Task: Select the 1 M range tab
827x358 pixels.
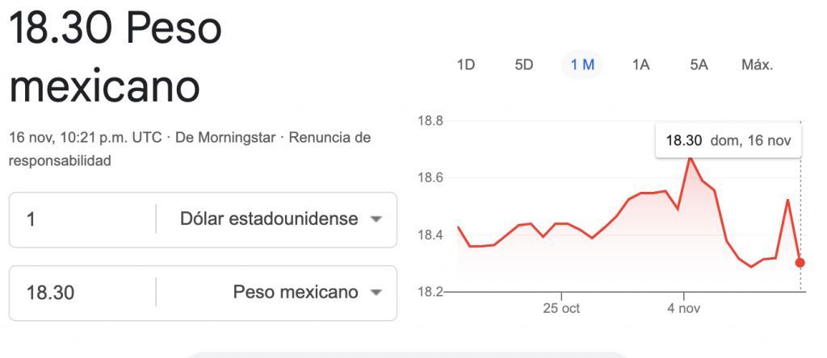Action: click(x=582, y=65)
